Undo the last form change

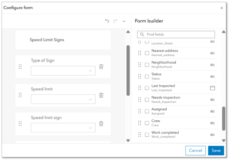pos(107,21)
